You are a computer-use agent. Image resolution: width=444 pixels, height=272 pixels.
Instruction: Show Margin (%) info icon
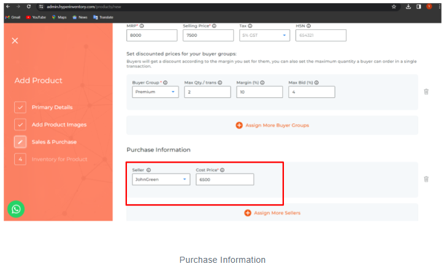pyautogui.click(x=262, y=83)
